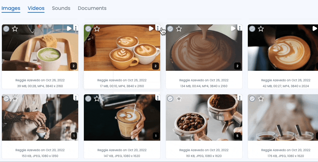Open the matcha latte video thumbnail
Viewport: 318px width, 162px height.
click(40, 48)
